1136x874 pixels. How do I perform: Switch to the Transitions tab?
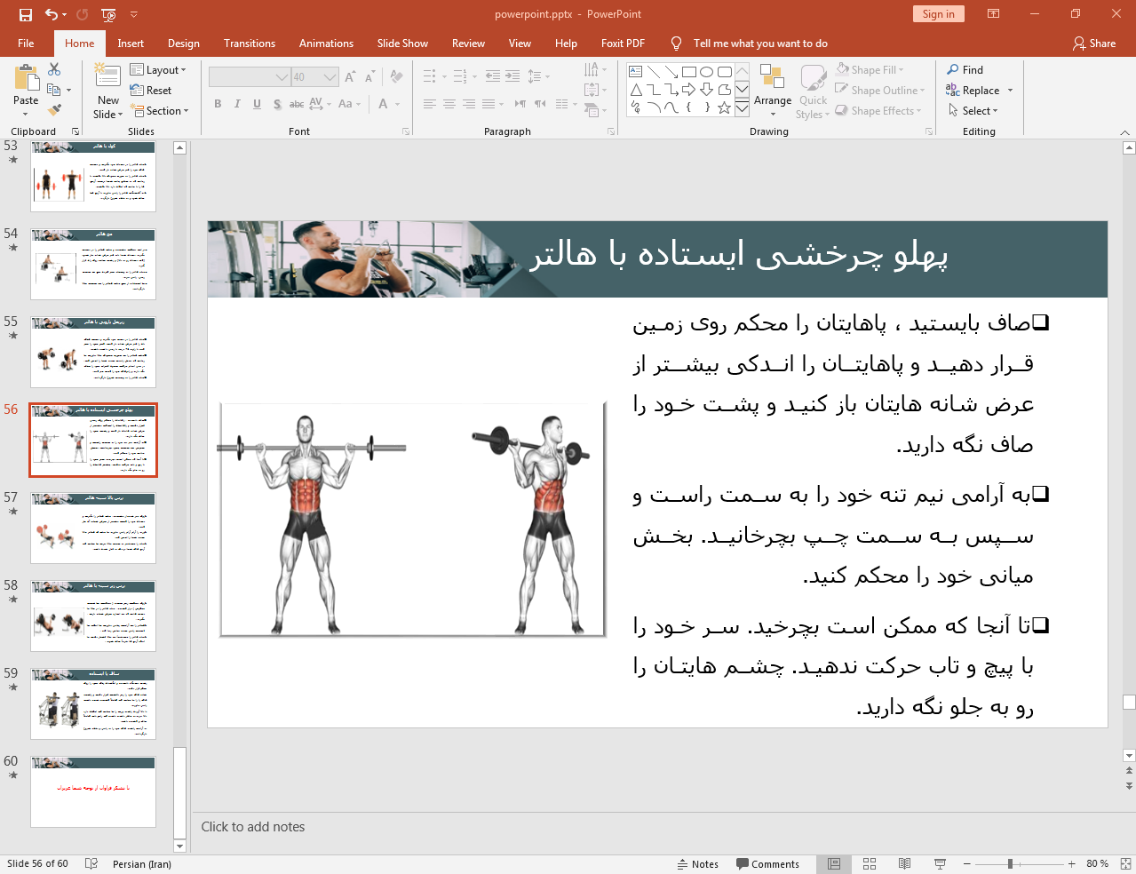[250, 44]
